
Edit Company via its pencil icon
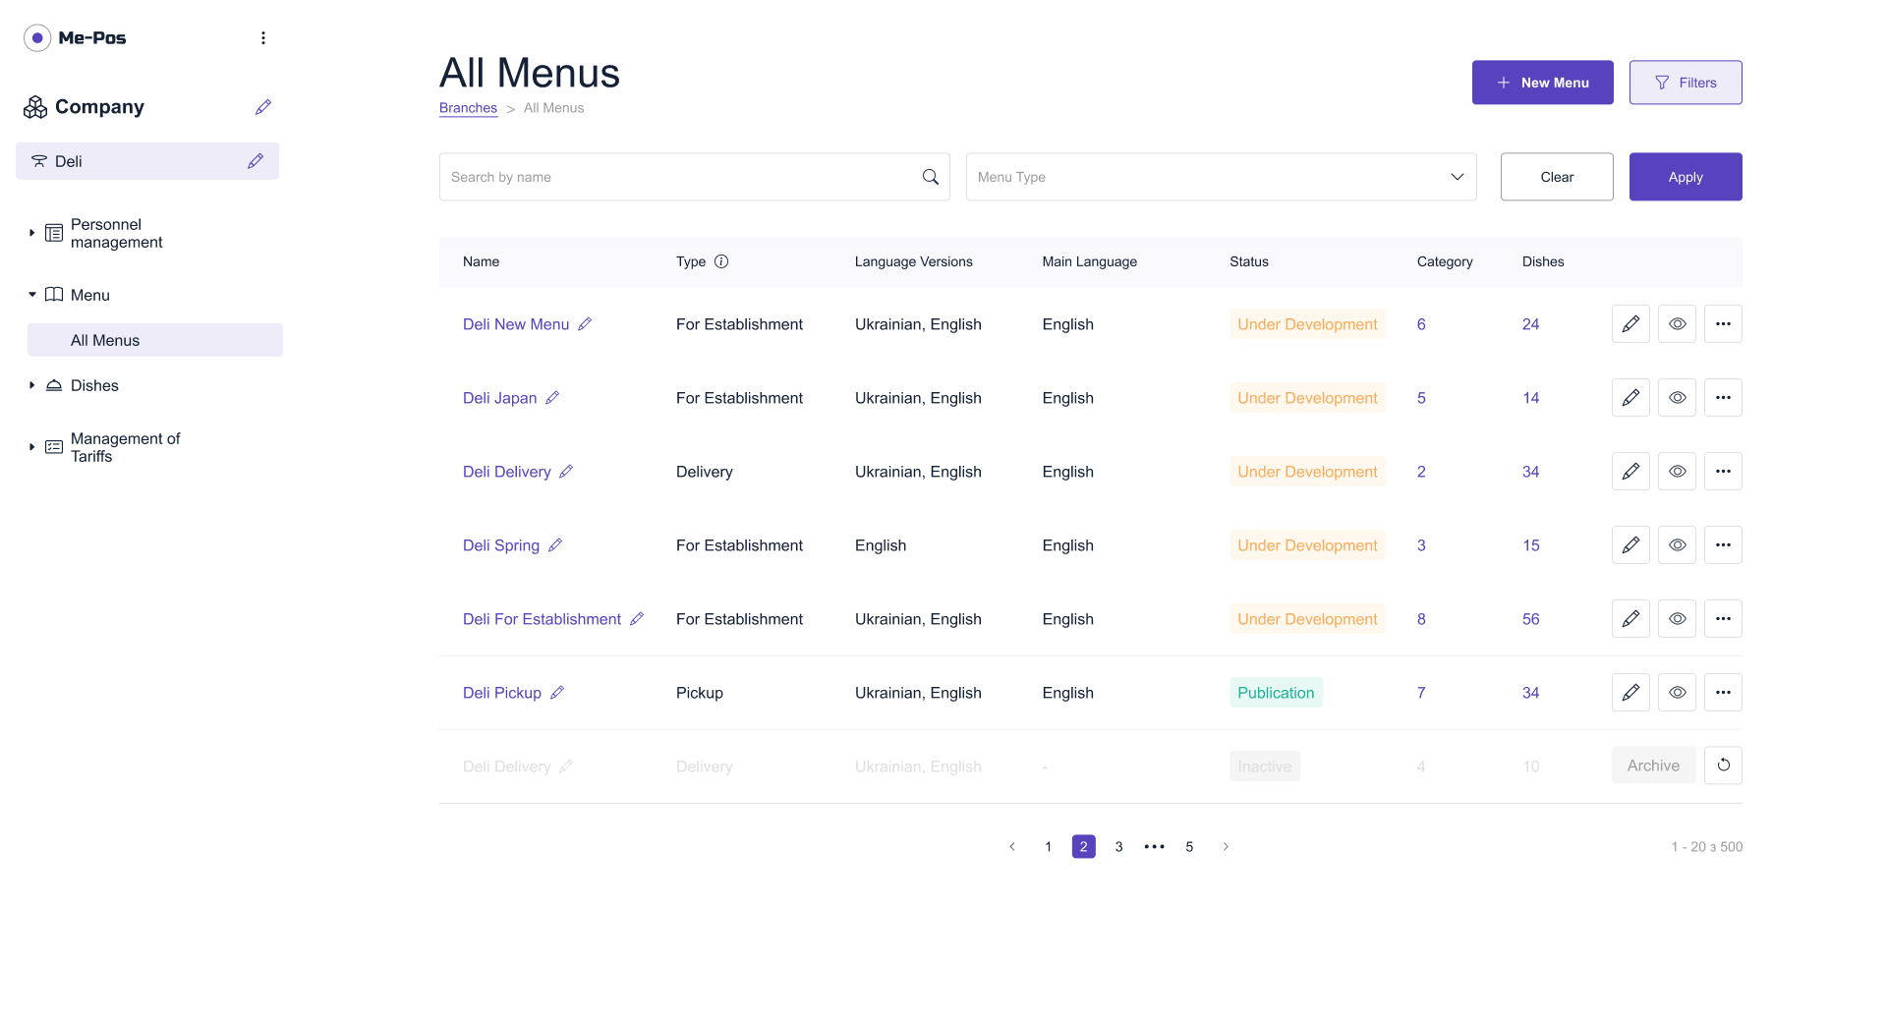click(x=262, y=107)
